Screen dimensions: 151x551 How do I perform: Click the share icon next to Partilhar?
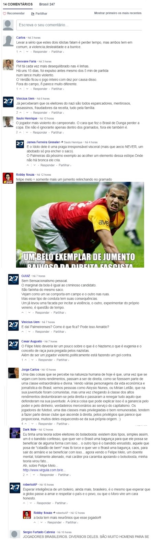click(33, 13)
